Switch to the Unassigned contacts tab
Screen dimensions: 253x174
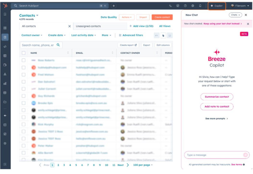pyautogui.click(x=88, y=26)
